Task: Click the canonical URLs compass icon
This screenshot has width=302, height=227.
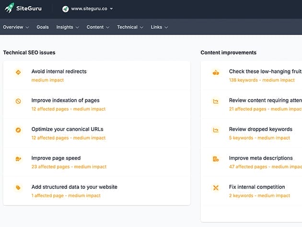Action: click(18, 130)
